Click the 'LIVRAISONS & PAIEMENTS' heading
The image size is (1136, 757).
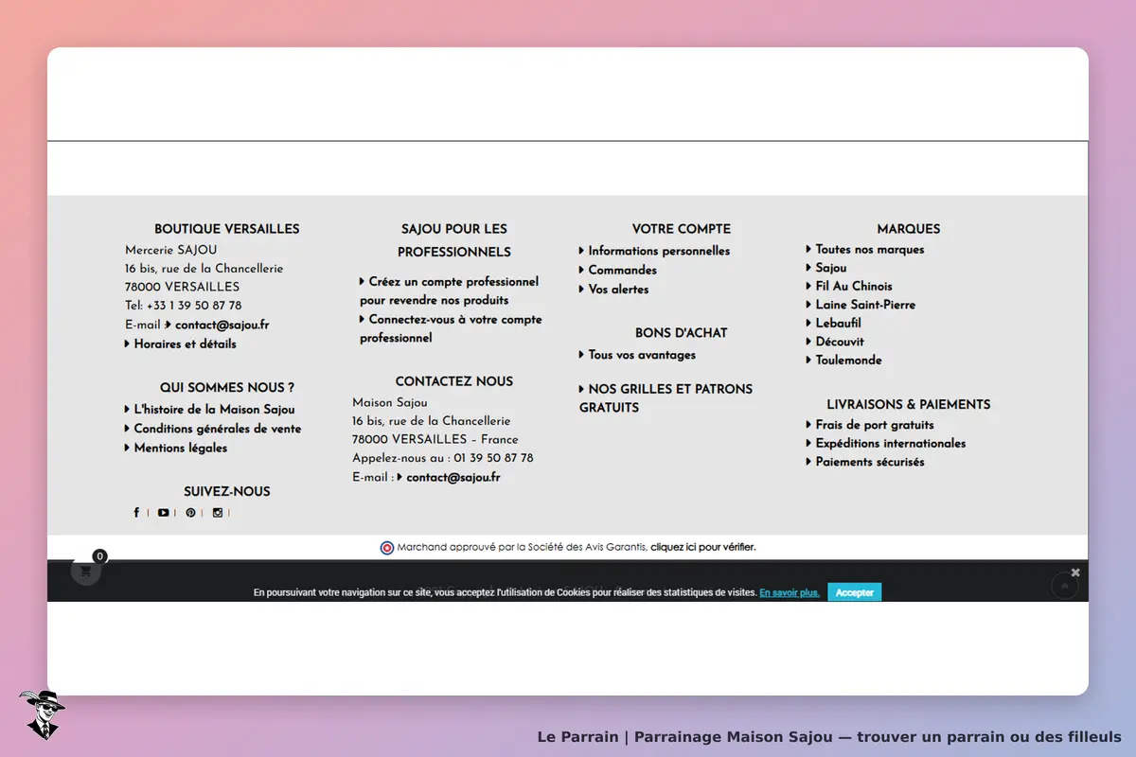[x=909, y=404]
